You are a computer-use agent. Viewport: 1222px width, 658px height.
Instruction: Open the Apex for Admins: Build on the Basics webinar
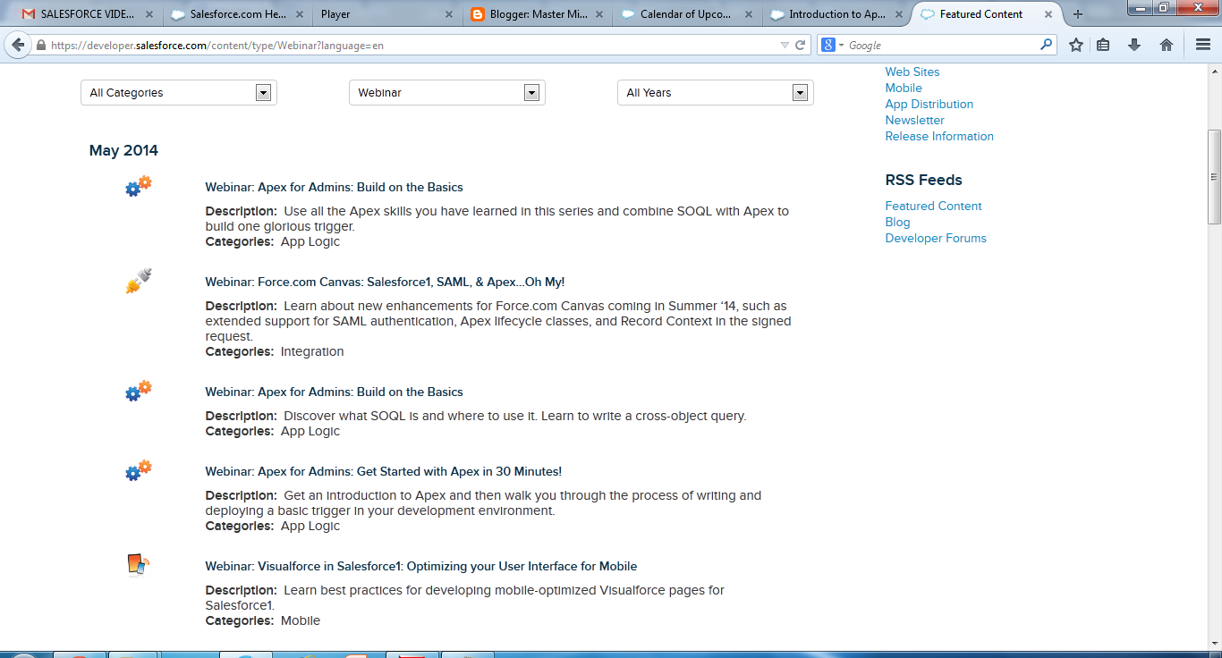point(335,187)
